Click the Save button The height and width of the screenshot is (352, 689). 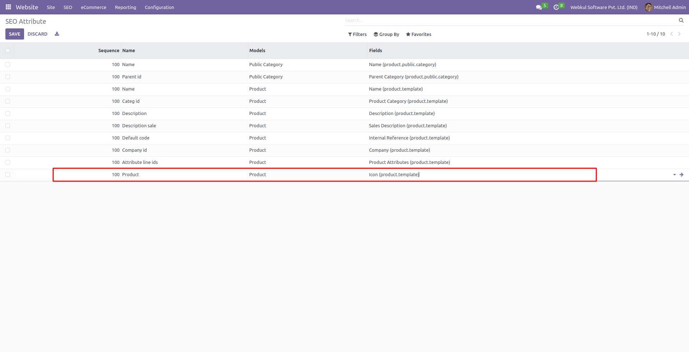coord(15,34)
